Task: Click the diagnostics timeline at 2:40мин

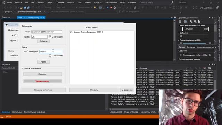Action: [189, 29]
